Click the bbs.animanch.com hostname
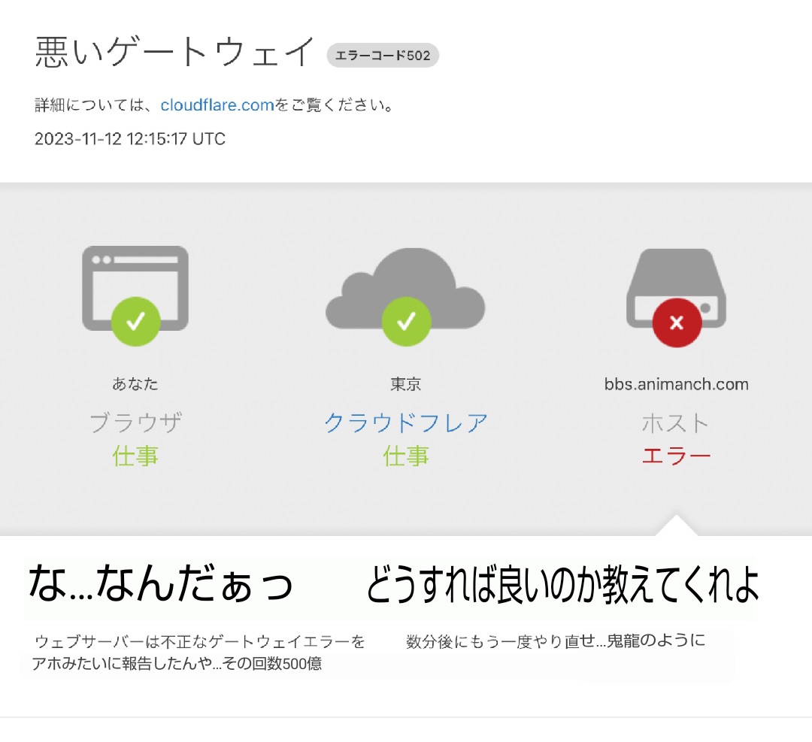 click(677, 384)
